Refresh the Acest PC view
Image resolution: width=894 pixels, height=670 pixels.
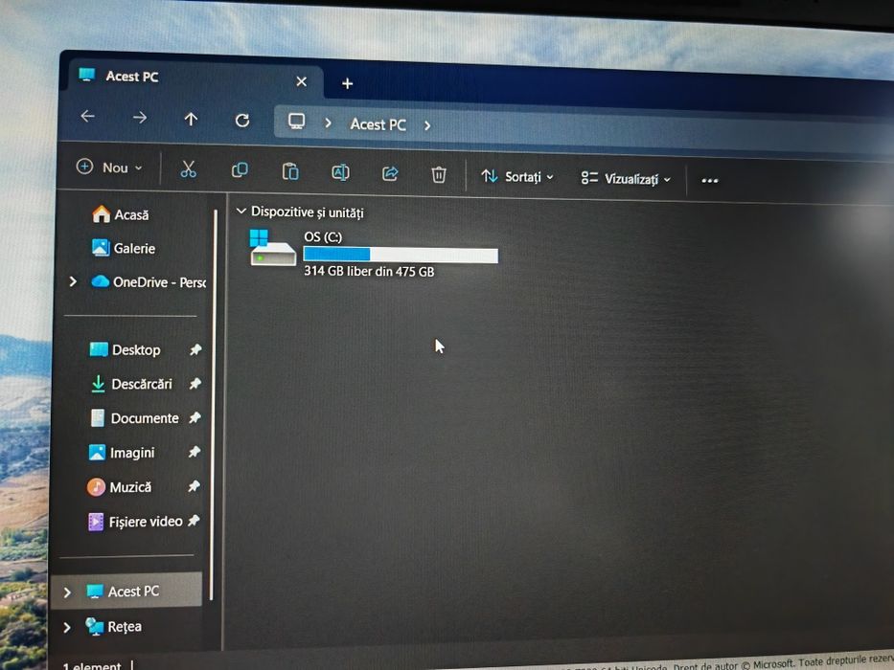(242, 121)
